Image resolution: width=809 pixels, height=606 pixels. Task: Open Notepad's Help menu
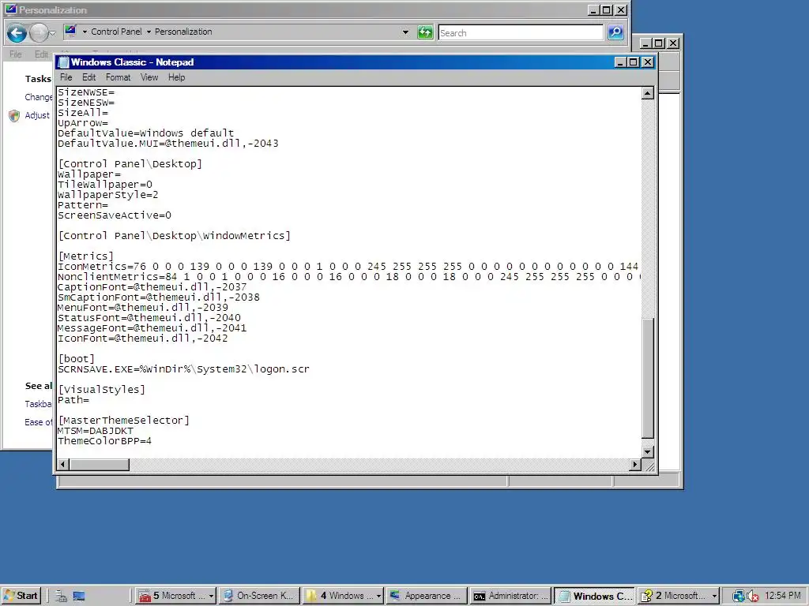[x=176, y=77]
